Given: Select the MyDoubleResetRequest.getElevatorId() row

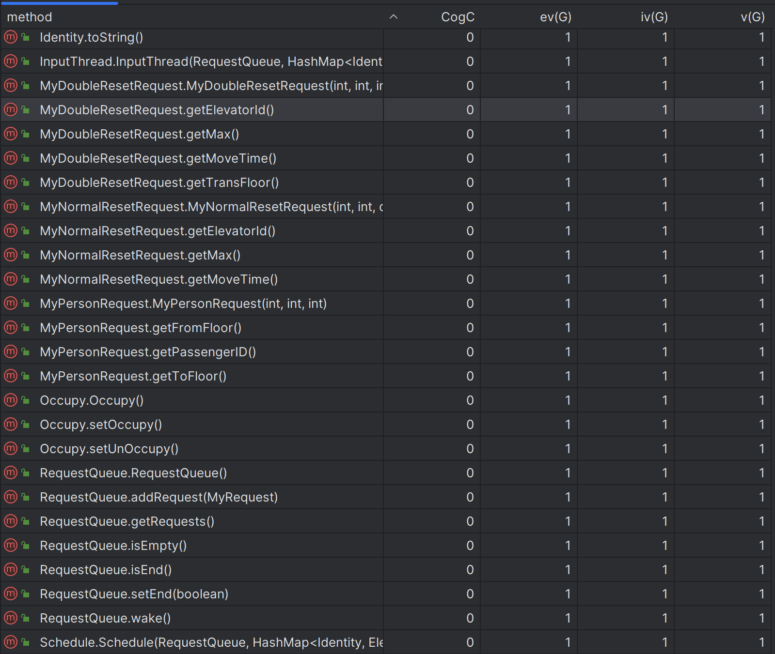Looking at the screenshot, I should (157, 110).
